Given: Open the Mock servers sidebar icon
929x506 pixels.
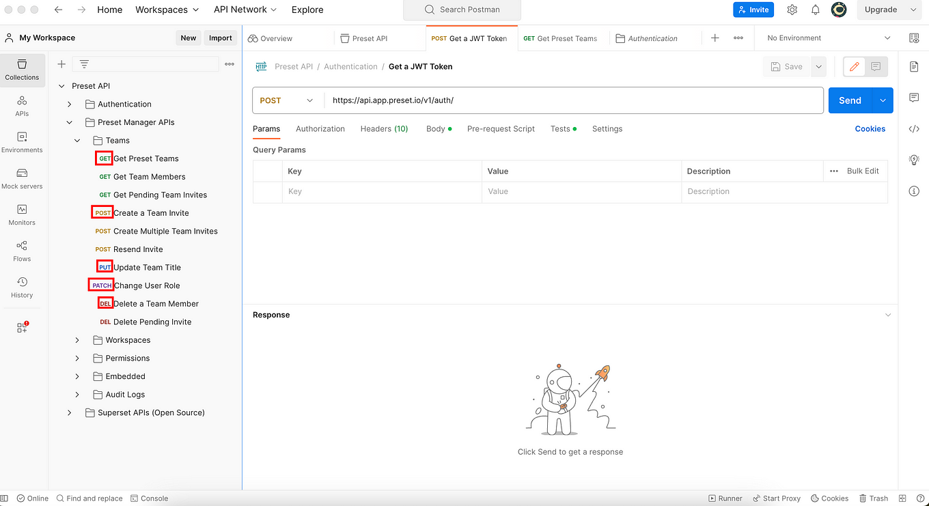Looking at the screenshot, I should coord(22,178).
